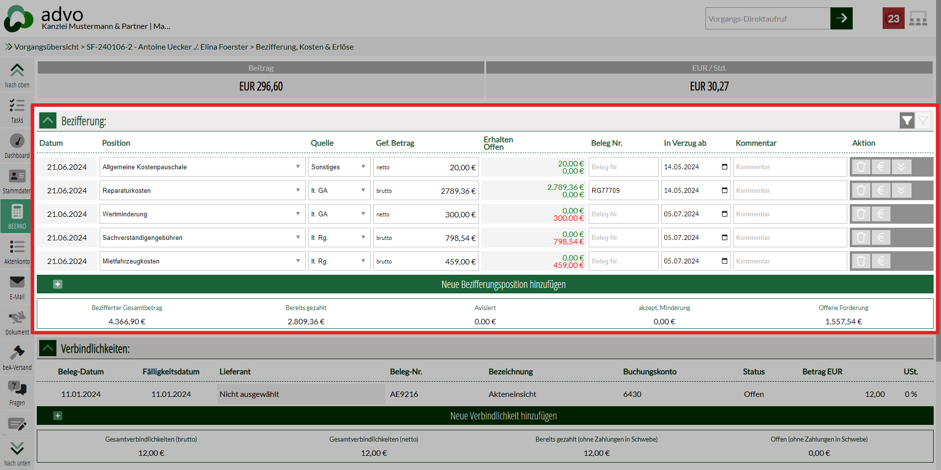The image size is (941, 470).
Task: Collapse the Bezifferung section
Action: point(48,120)
